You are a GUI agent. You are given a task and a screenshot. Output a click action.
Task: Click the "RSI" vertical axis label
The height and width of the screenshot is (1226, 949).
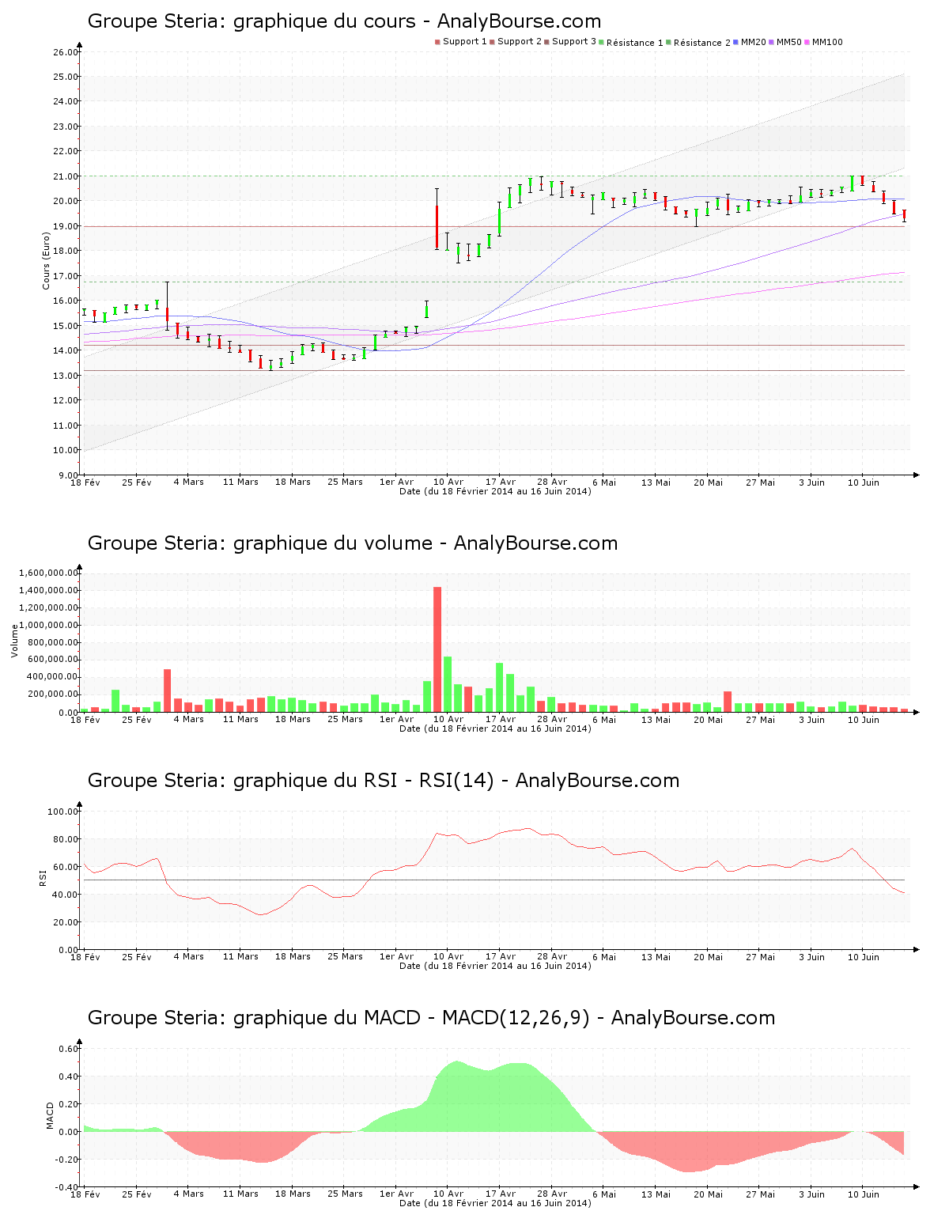(x=43, y=878)
